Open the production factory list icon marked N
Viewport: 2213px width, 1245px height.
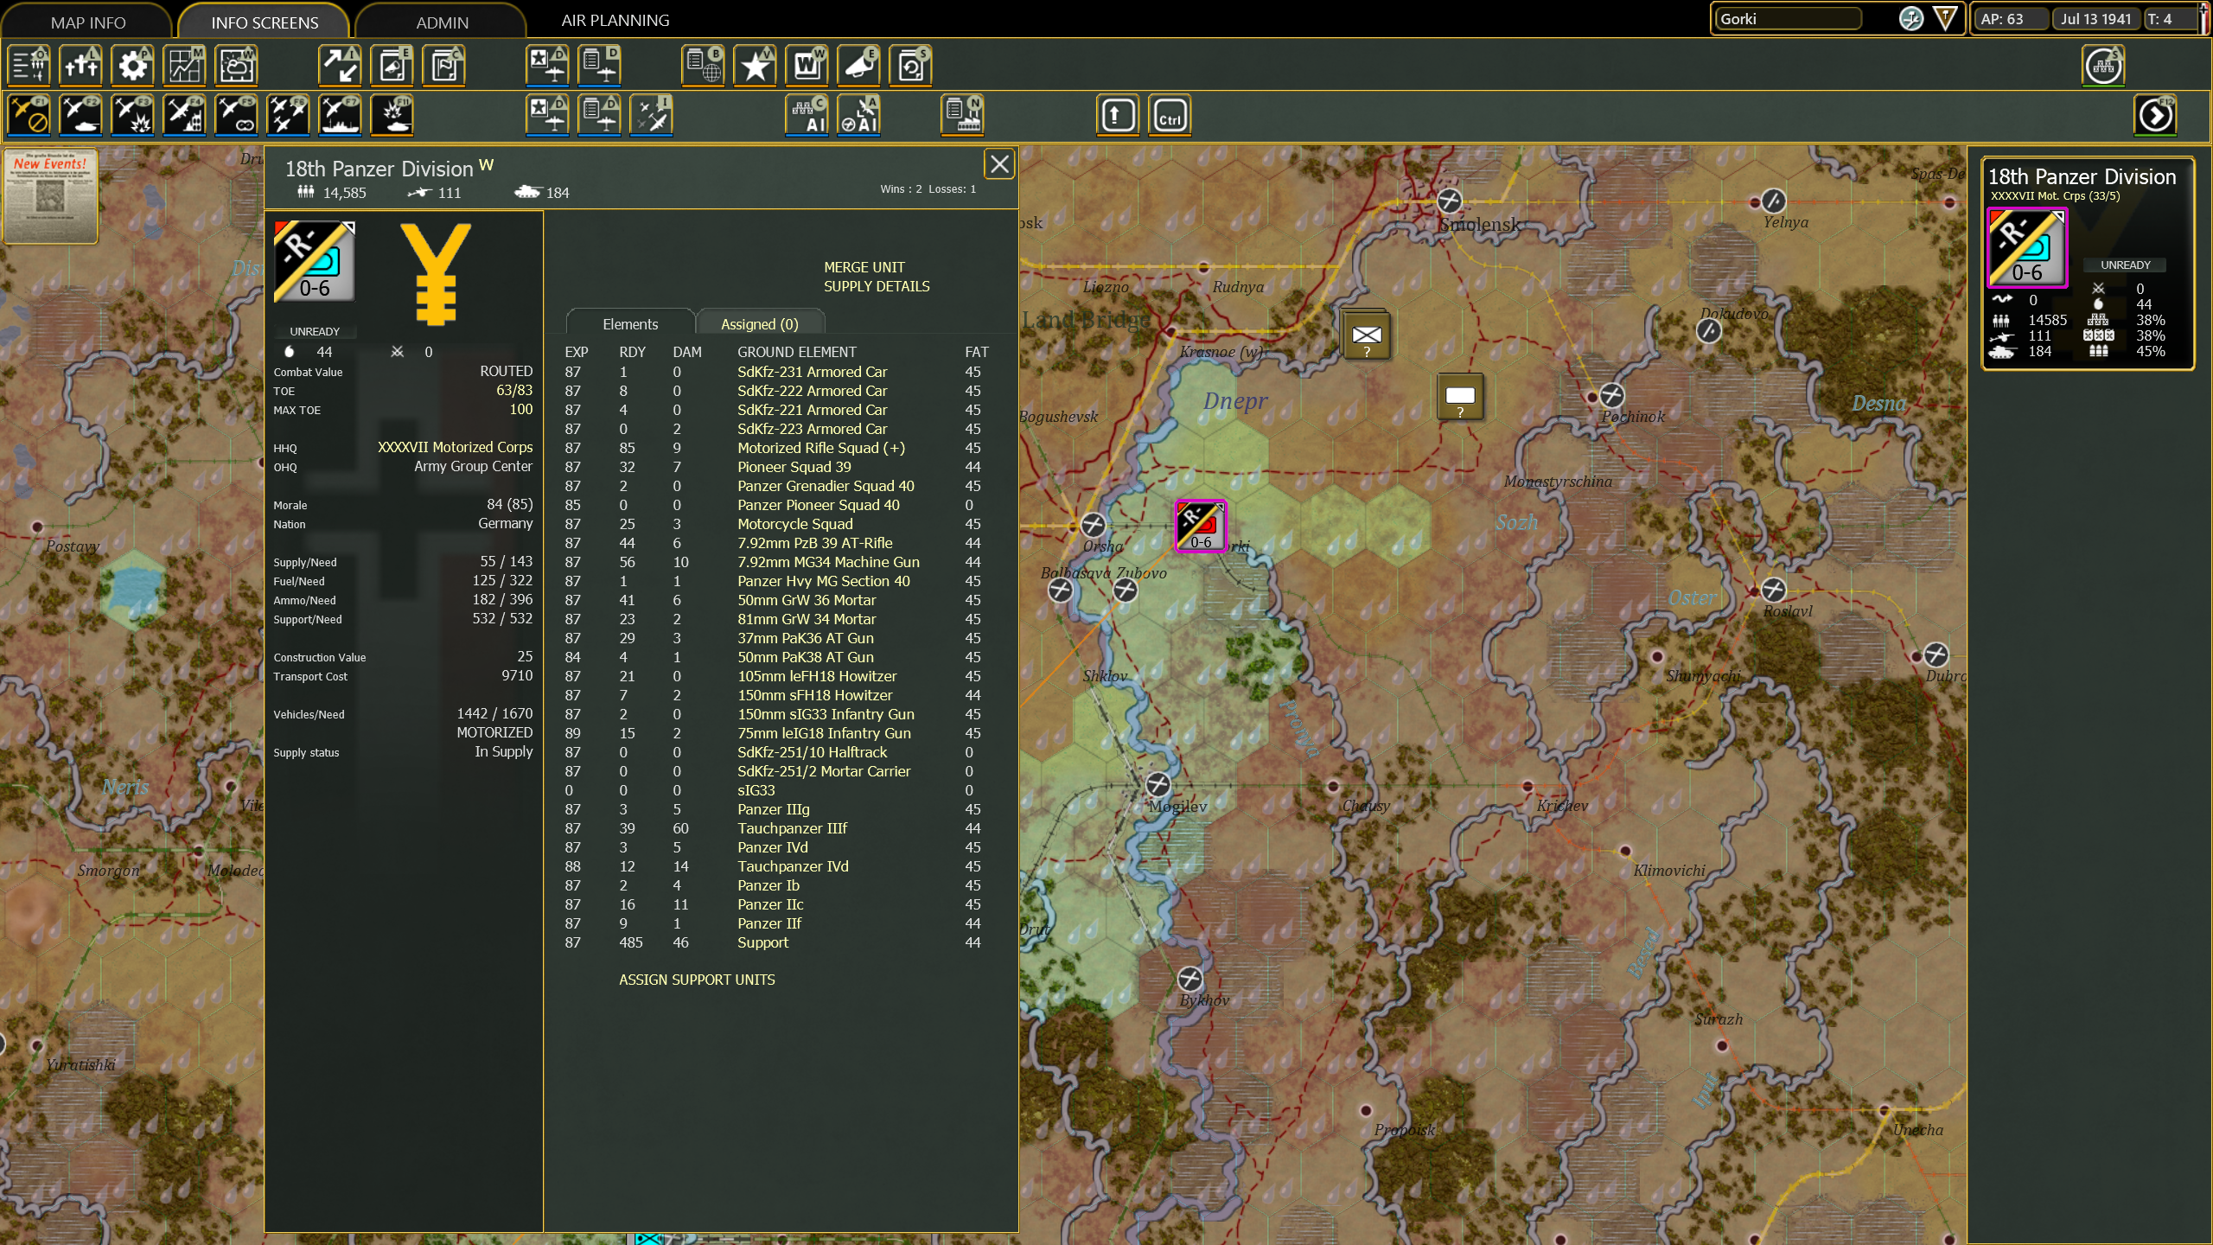click(x=963, y=115)
